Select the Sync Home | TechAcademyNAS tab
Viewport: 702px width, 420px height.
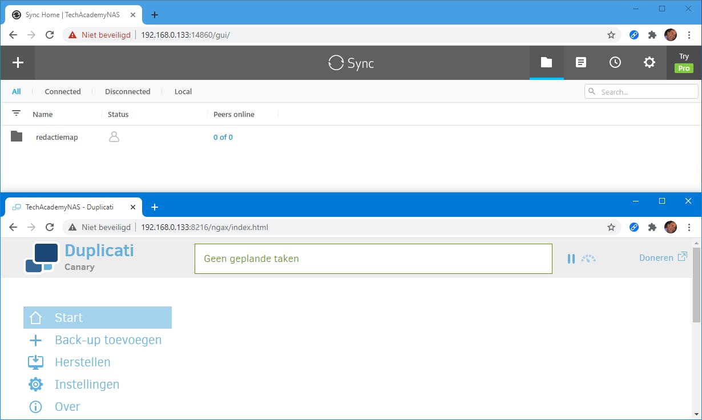(x=74, y=15)
